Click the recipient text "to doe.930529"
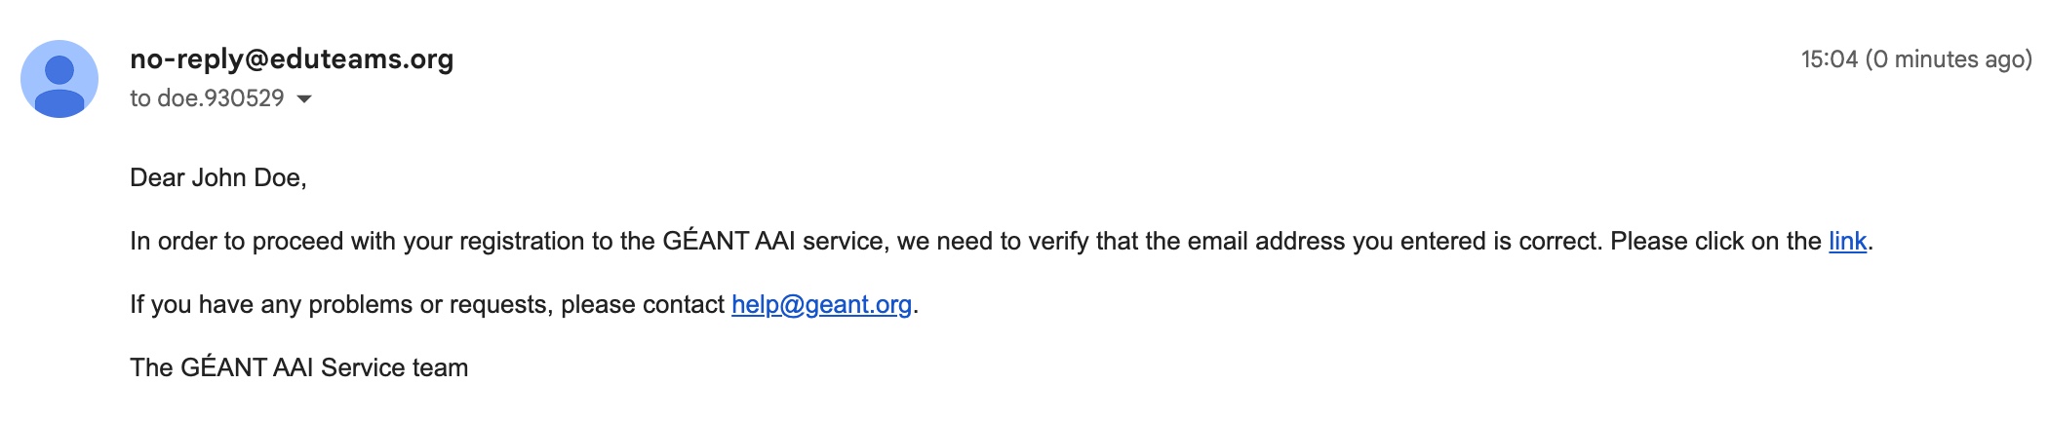2049x423 pixels. coord(207,98)
